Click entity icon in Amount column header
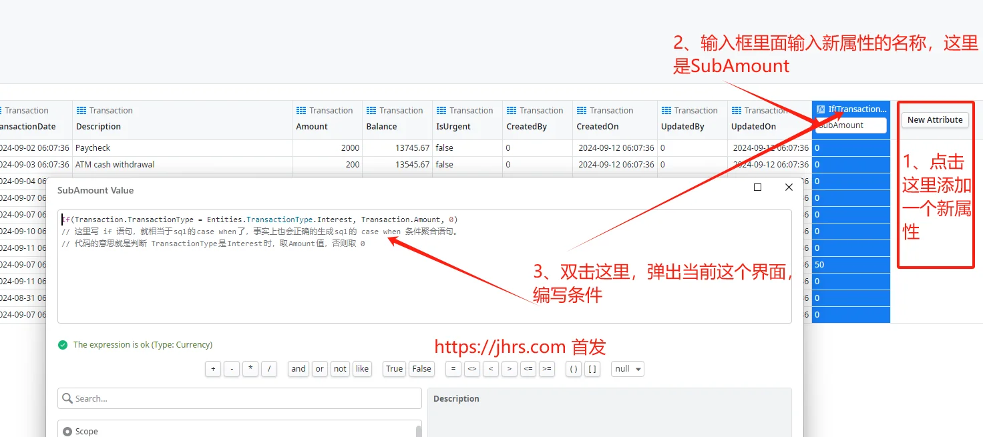Image resolution: width=983 pixels, height=437 pixels. coord(301,110)
